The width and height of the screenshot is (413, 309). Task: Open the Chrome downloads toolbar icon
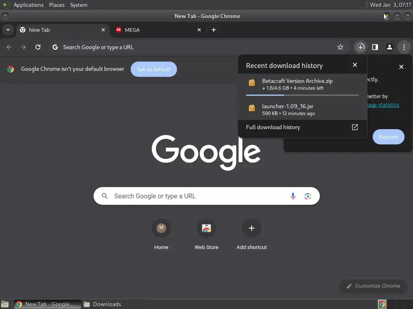(361, 47)
